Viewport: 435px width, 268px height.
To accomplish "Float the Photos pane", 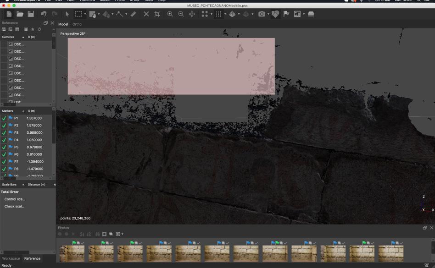I will 425,228.
